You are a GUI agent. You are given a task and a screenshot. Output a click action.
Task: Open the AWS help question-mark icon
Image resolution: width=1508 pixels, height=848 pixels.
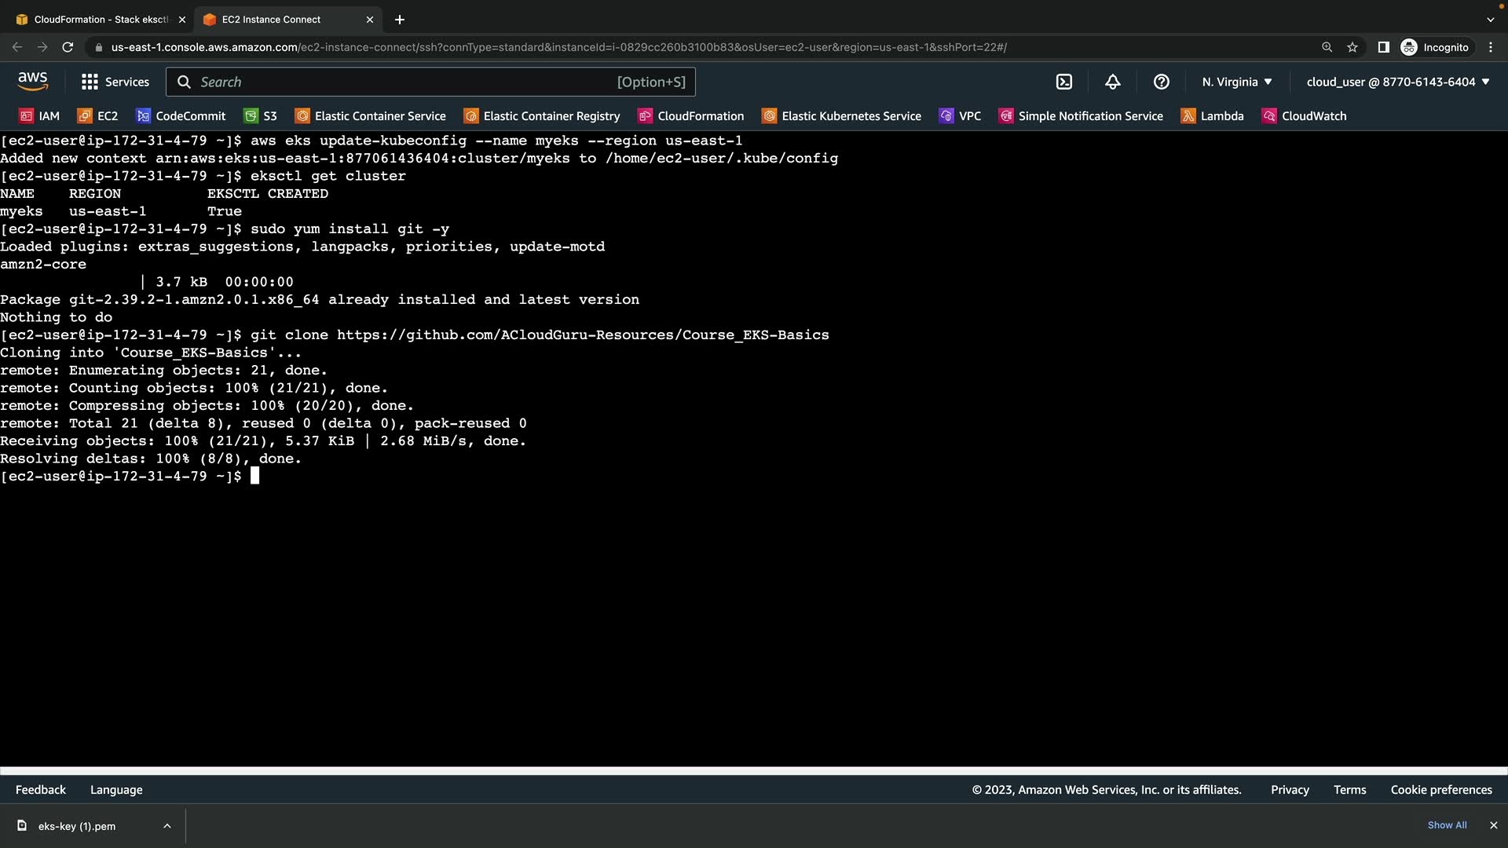1162,82
